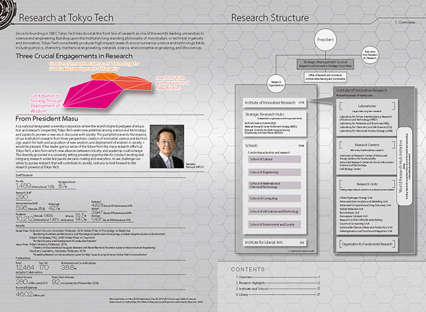Click the 'Awards' section label

coord(20,226)
